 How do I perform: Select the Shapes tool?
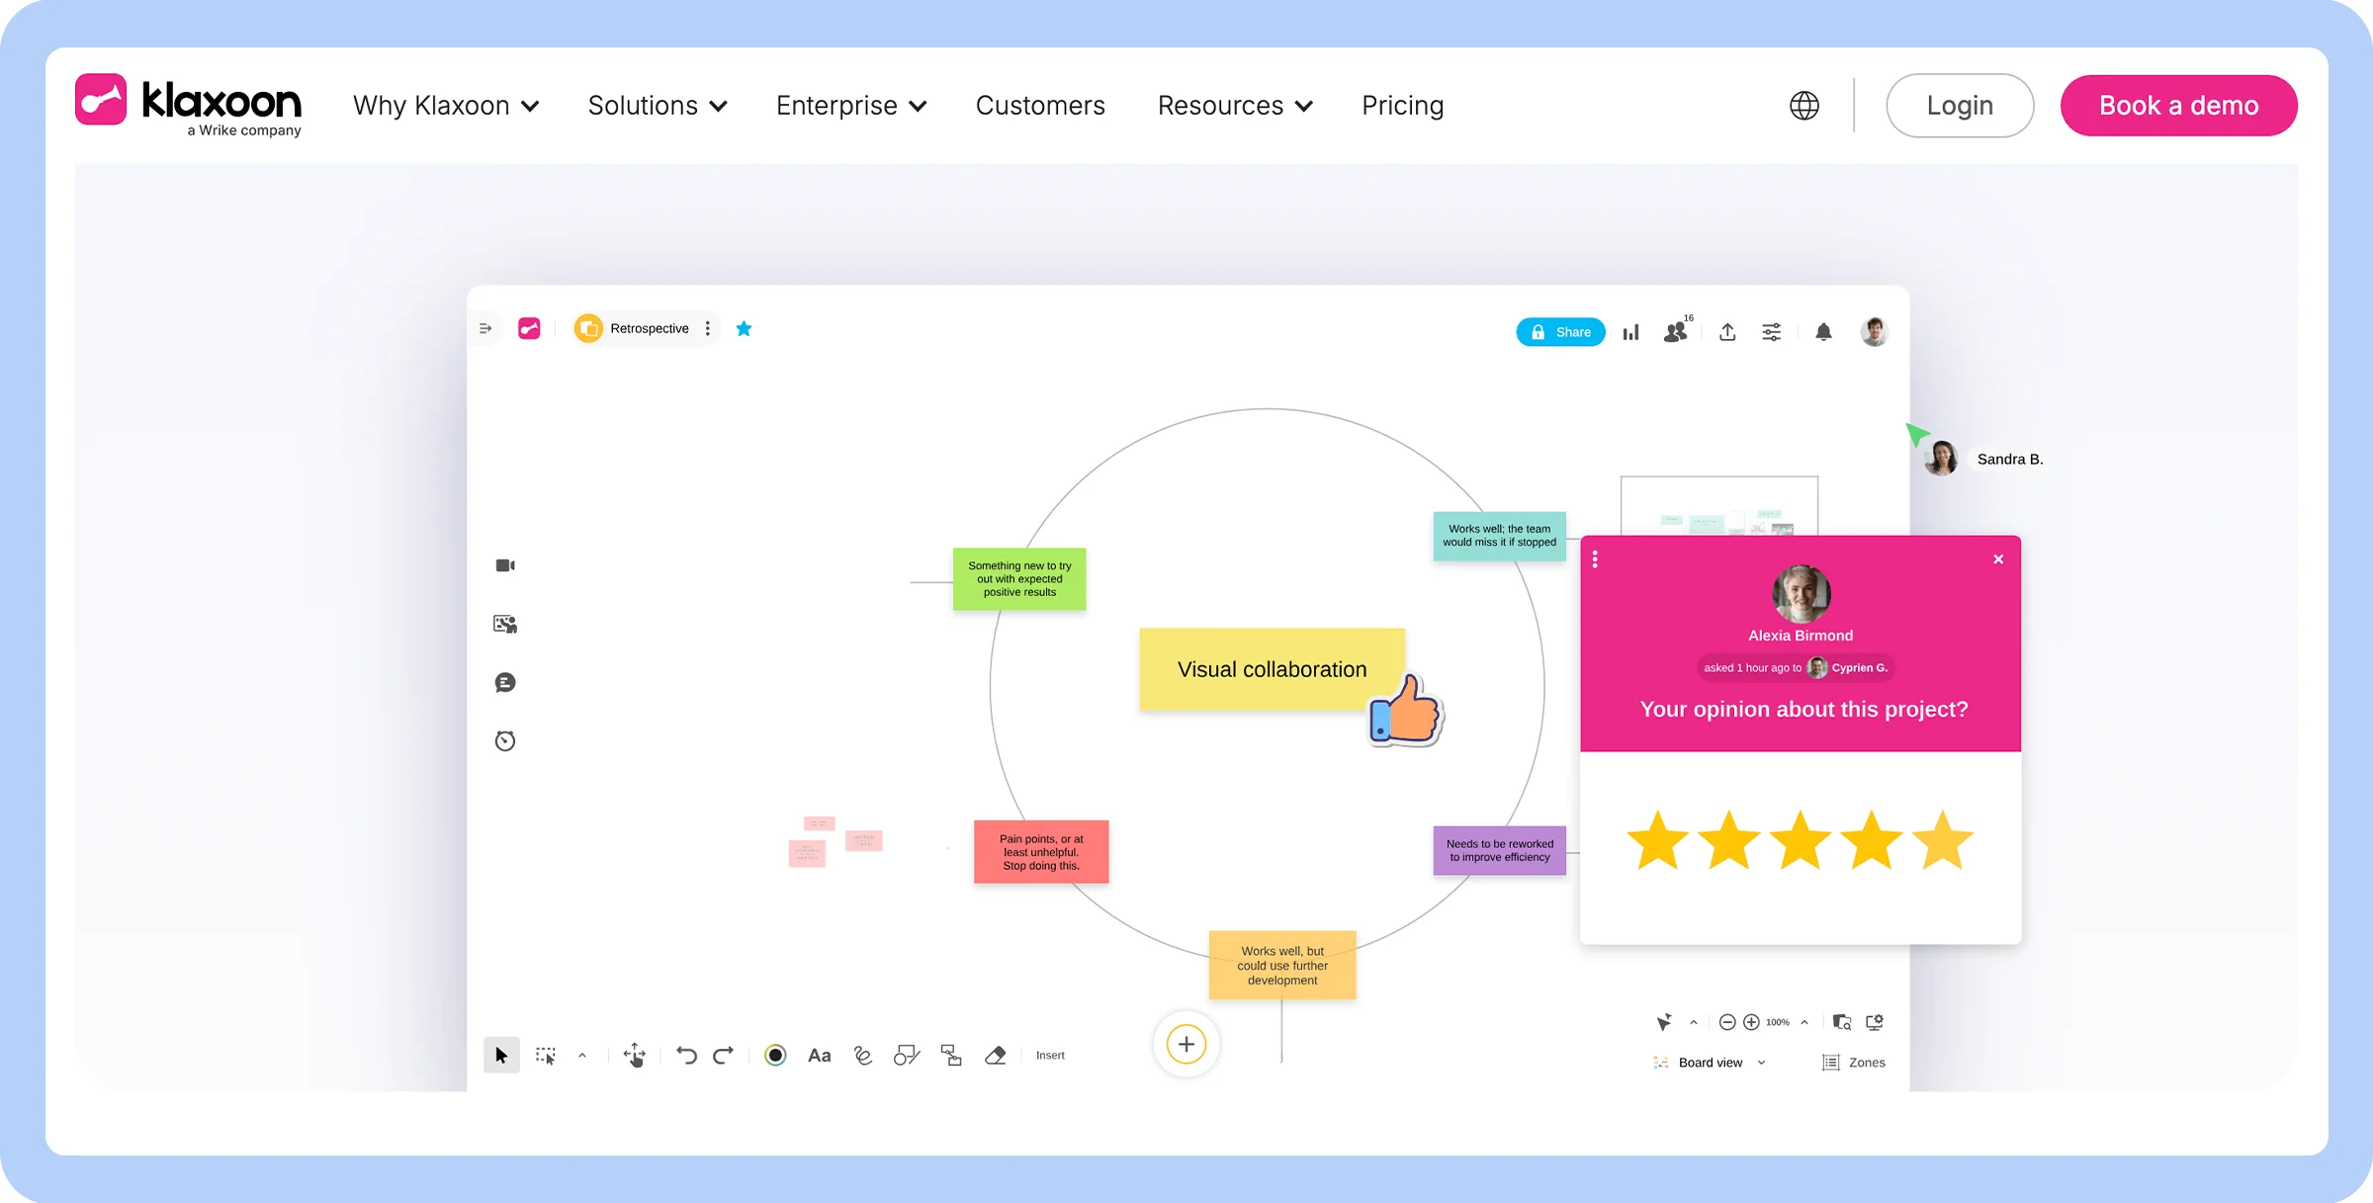click(907, 1055)
